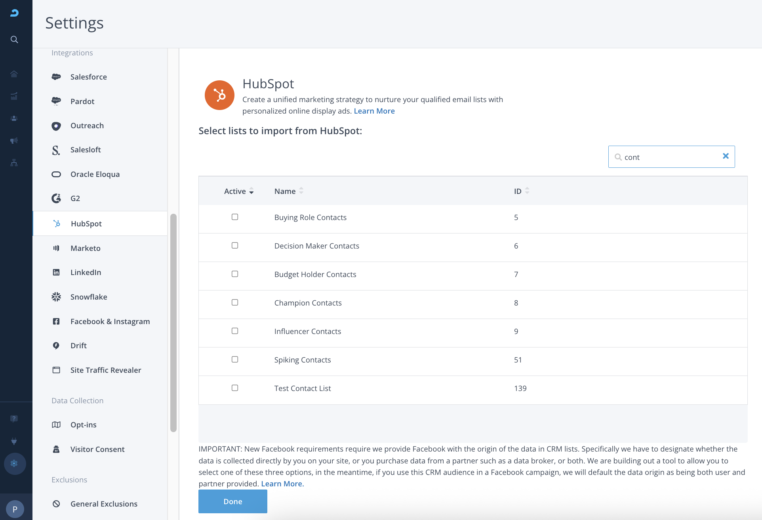
Task: Check the Buying Role Contacts checkbox
Action: click(x=235, y=217)
